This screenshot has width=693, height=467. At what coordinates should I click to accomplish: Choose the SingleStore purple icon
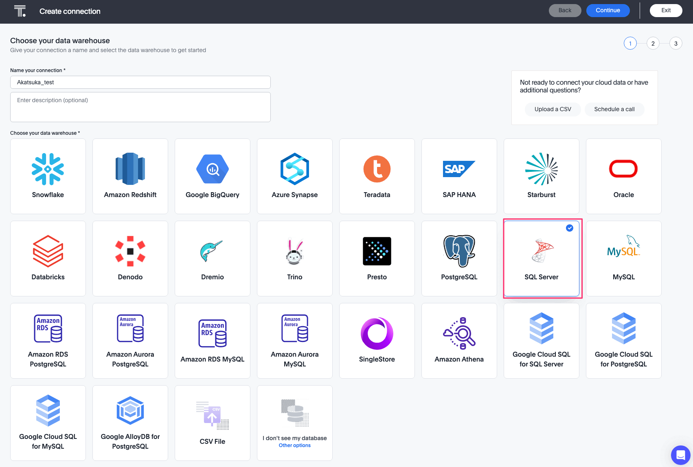(377, 333)
